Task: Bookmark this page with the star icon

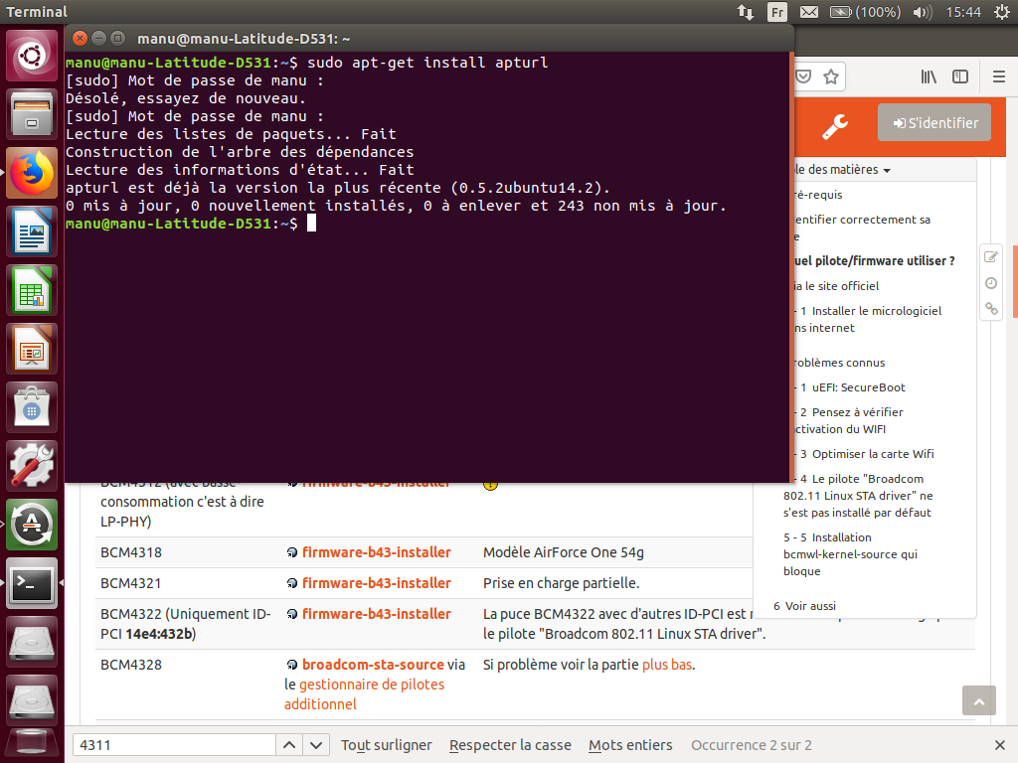Action: point(830,76)
